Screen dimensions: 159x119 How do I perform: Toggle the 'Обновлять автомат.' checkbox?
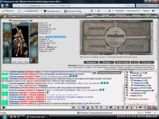pyautogui.click(x=126, y=98)
